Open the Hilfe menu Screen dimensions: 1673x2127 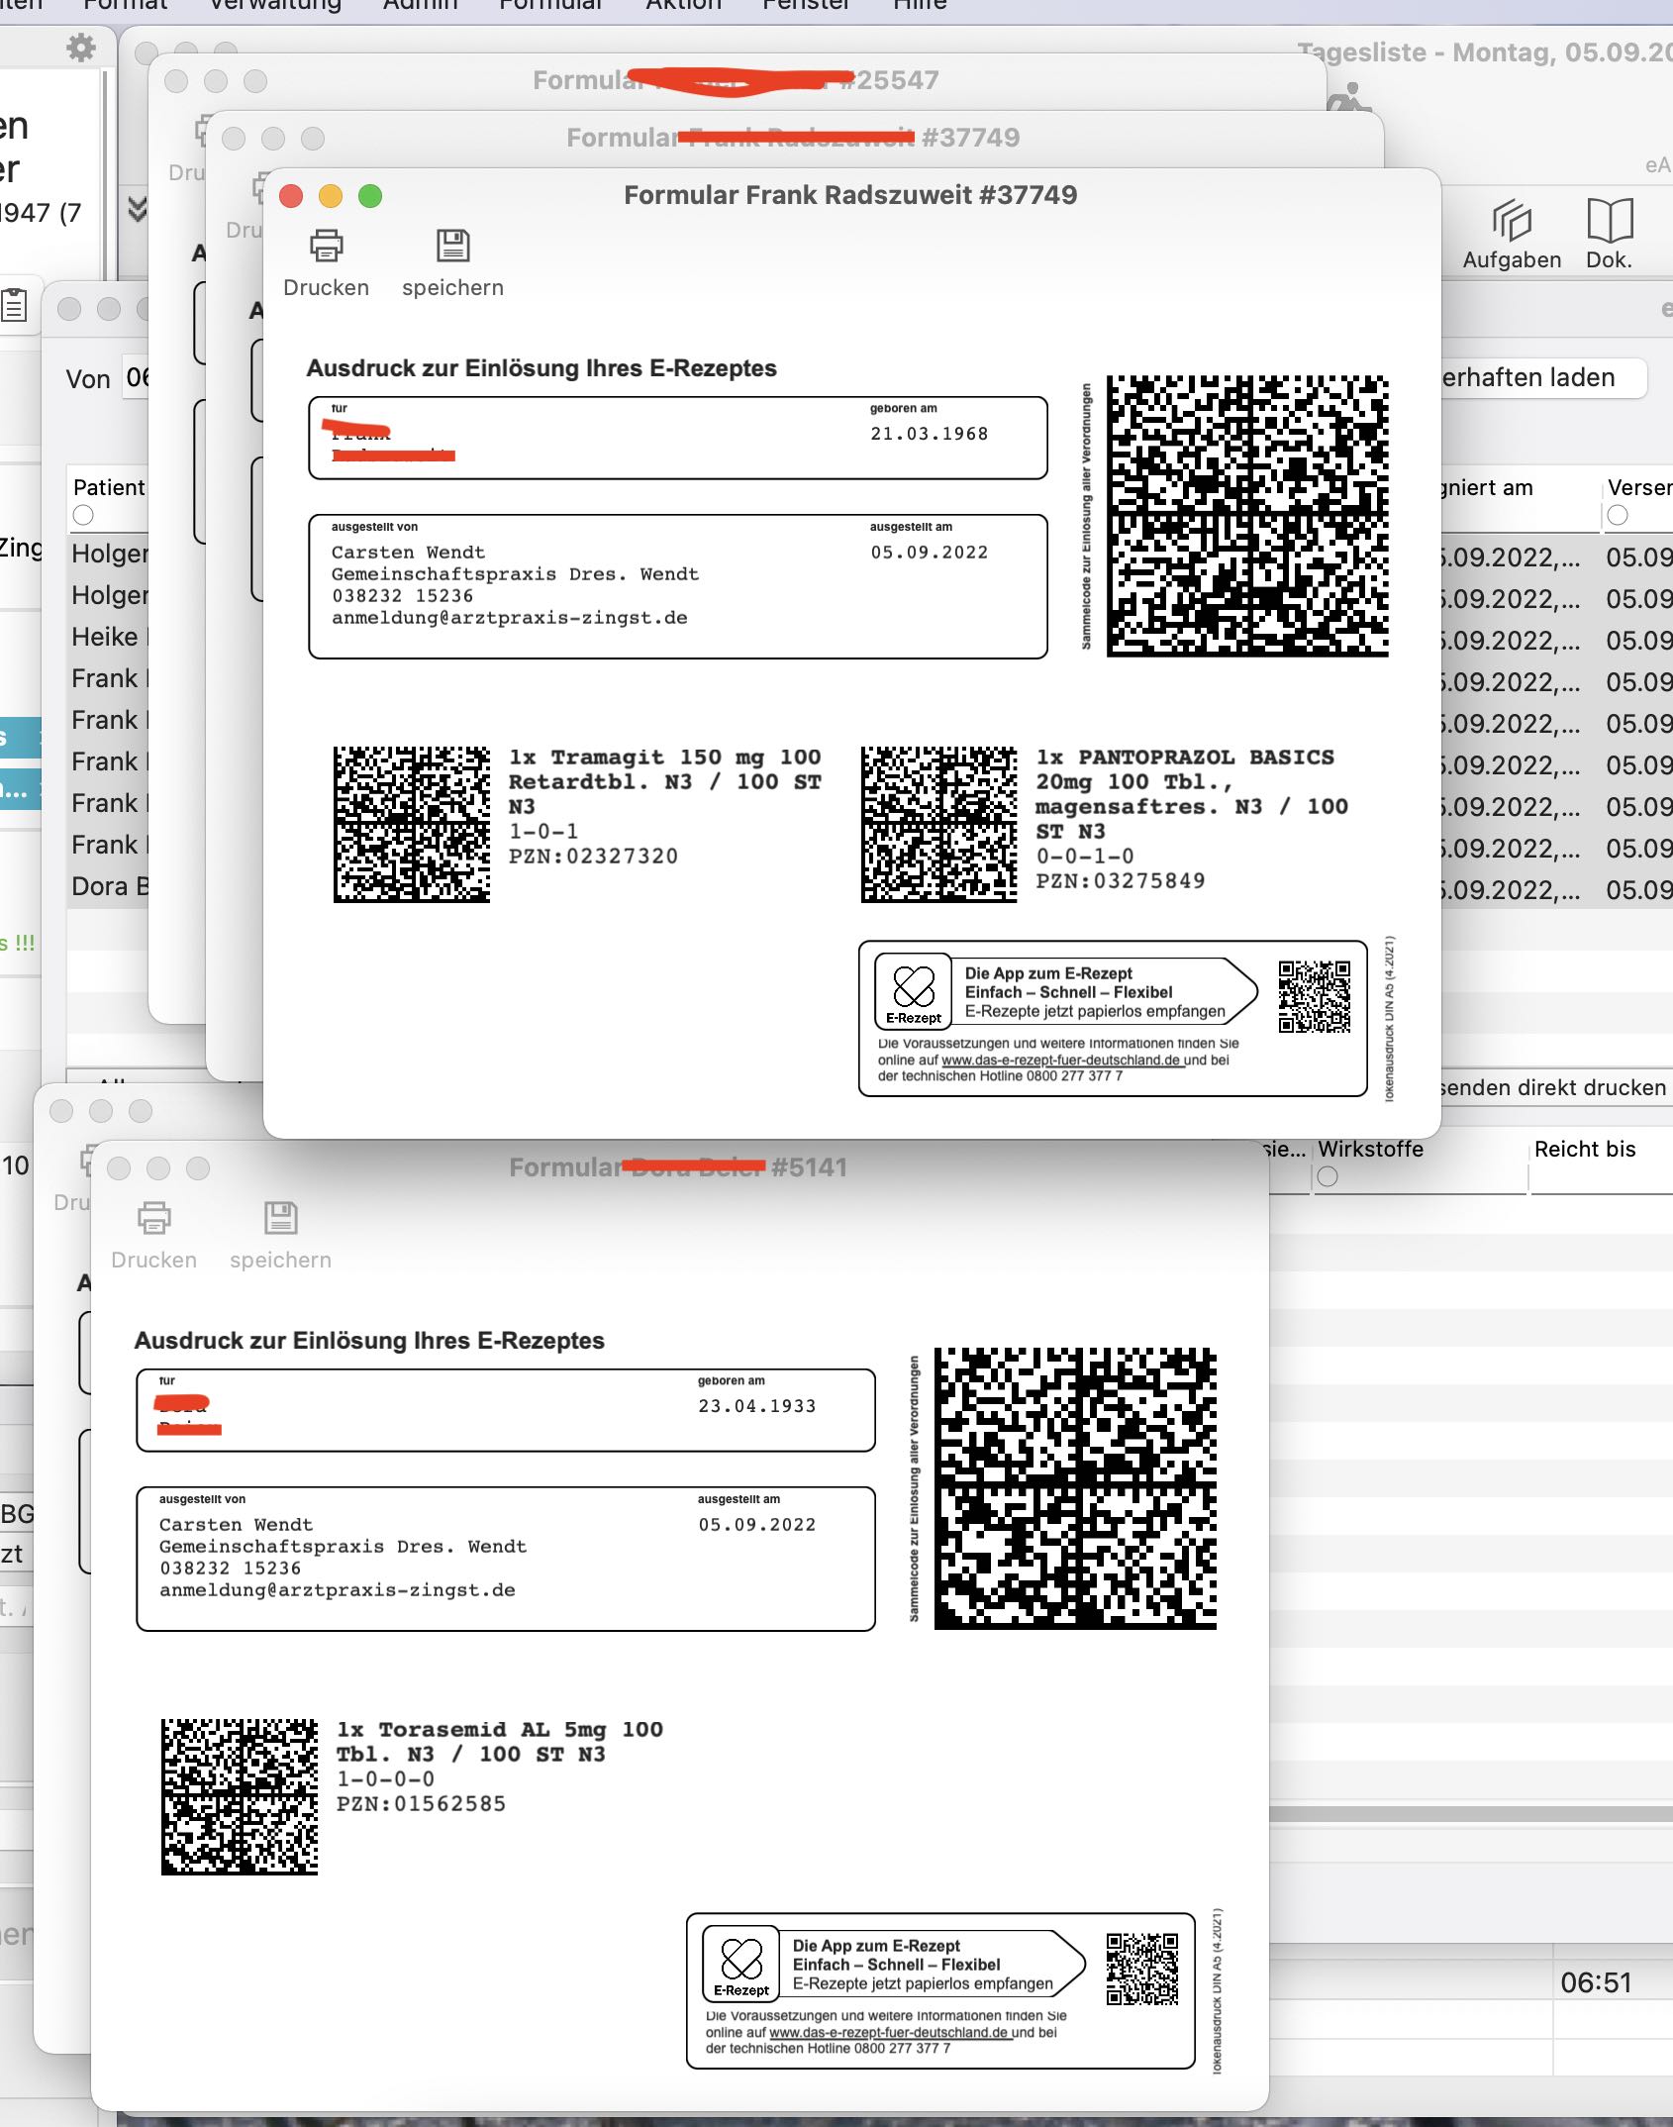tap(920, 5)
